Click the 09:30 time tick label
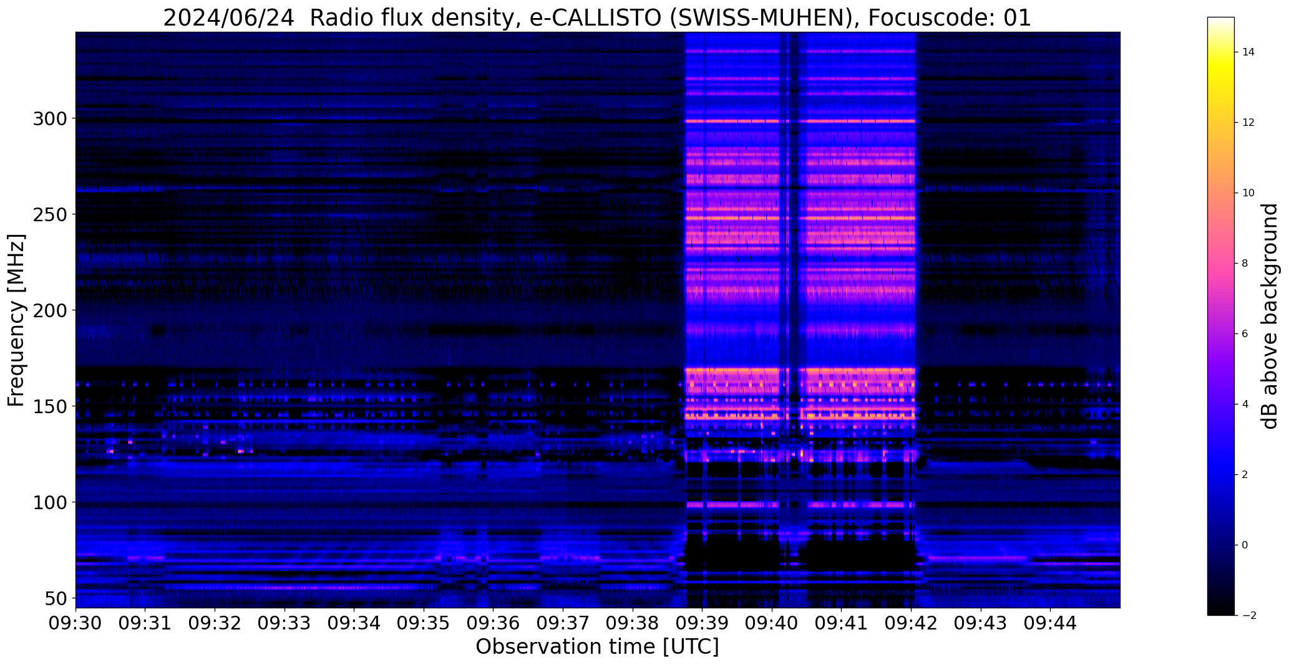 point(75,623)
